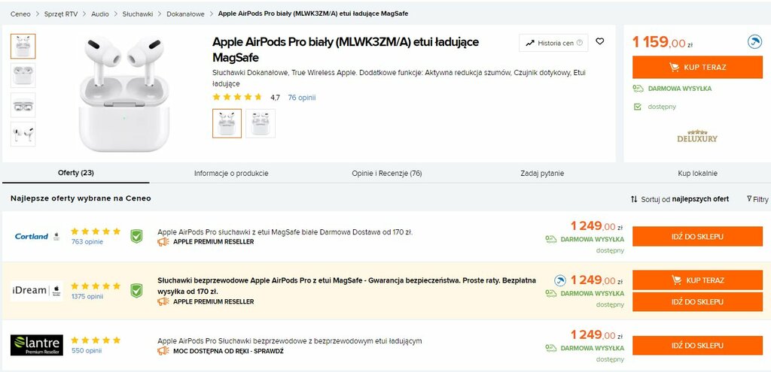This screenshot has width=771, height=372.
Task: Switch to Zadaj pytanie tab
Action: pyautogui.click(x=542, y=174)
